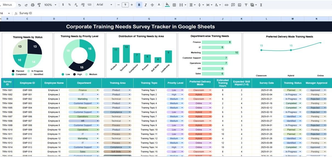Open the Arial font dropdown
Image resolution: width=332 pixels, height=157 pixels.
pyautogui.click(x=105, y=5)
